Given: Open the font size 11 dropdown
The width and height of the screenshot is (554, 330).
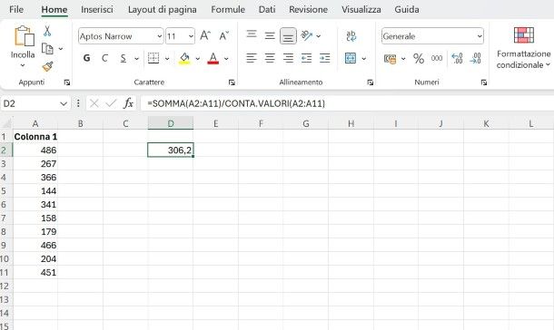Looking at the screenshot, I should [191, 36].
